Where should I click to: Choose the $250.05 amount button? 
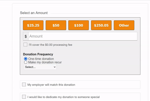tap(101, 25)
